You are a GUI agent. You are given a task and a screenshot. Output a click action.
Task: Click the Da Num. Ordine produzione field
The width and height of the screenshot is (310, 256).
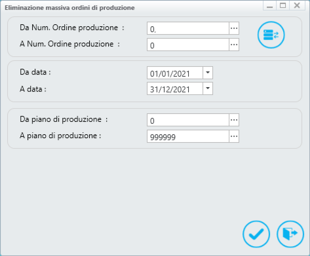[x=188, y=28]
